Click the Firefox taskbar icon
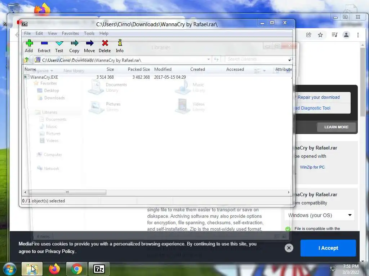The image size is (369, 276). point(54,269)
